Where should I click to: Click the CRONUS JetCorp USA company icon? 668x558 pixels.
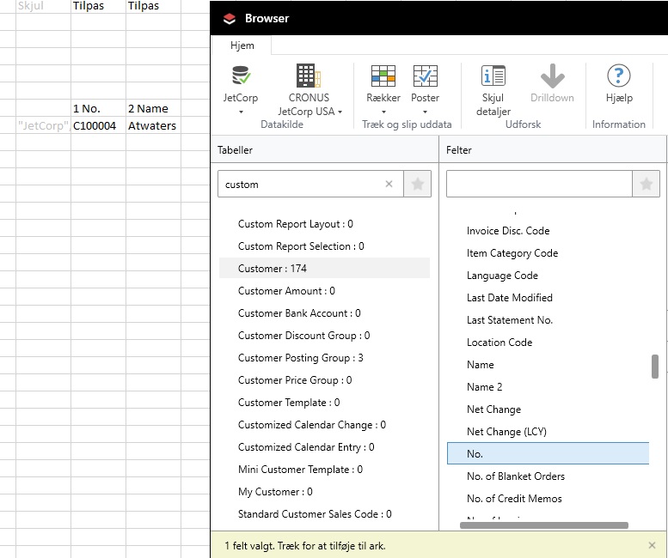click(309, 76)
